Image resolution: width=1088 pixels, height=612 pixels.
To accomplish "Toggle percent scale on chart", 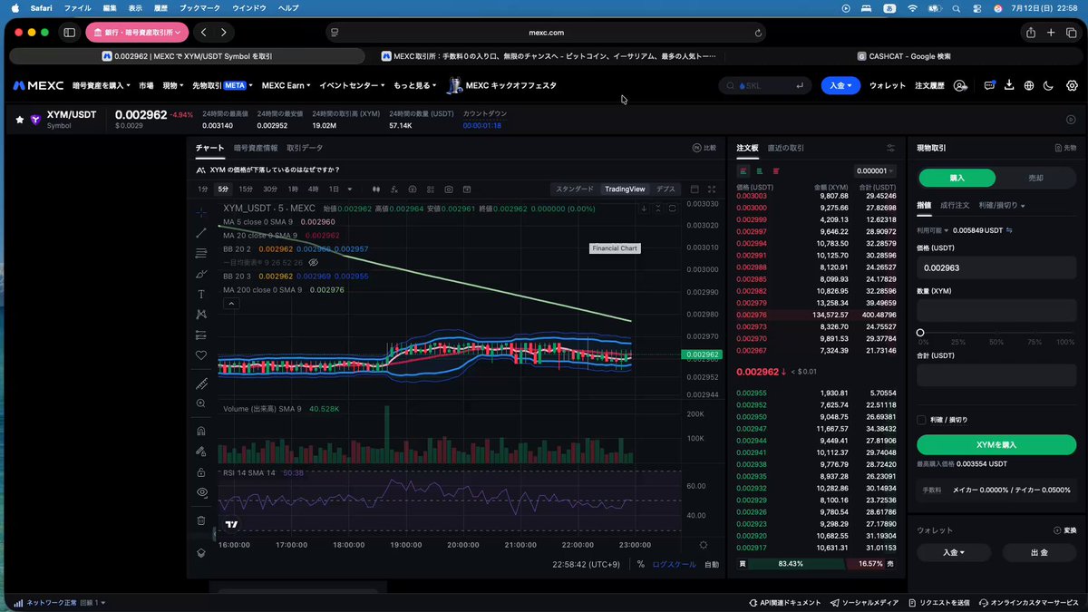I will [x=641, y=564].
